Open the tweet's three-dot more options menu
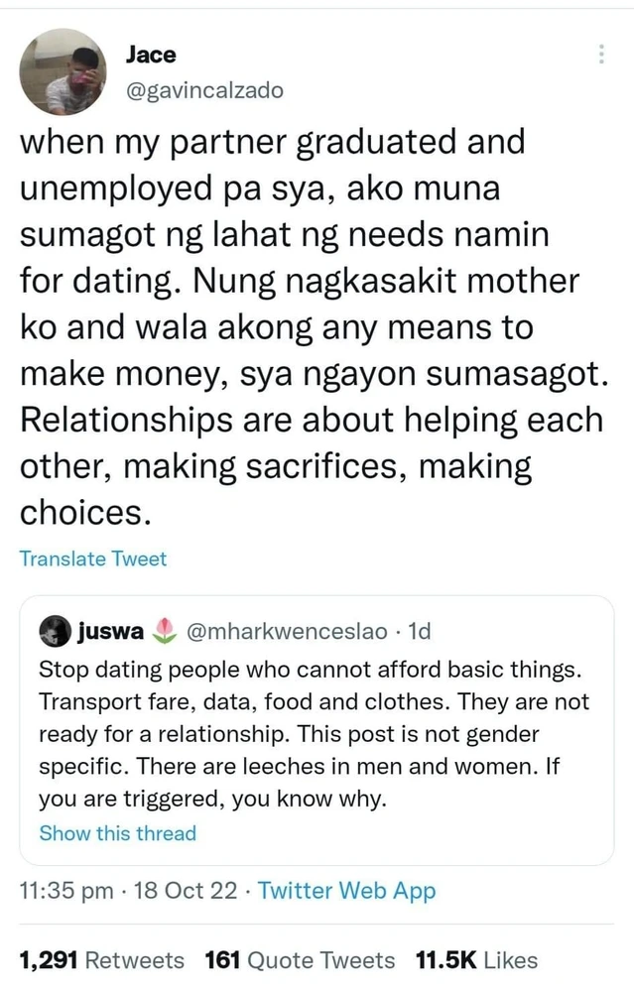 [x=600, y=56]
